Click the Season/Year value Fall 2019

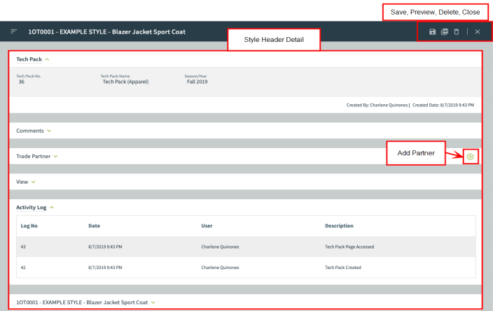(x=197, y=82)
